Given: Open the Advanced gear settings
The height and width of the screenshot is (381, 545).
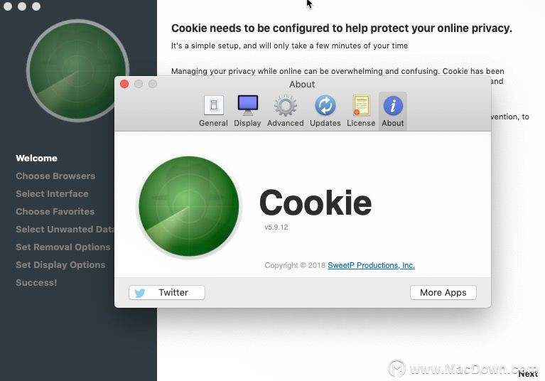Looking at the screenshot, I should click(x=286, y=111).
